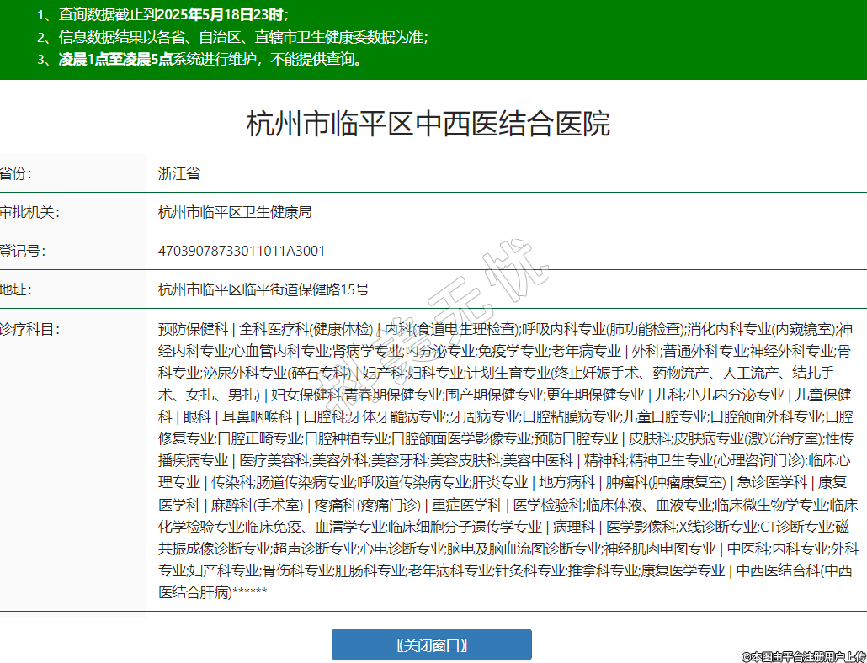
Task: Click the 关闭窗口 button
Action: pyautogui.click(x=431, y=644)
